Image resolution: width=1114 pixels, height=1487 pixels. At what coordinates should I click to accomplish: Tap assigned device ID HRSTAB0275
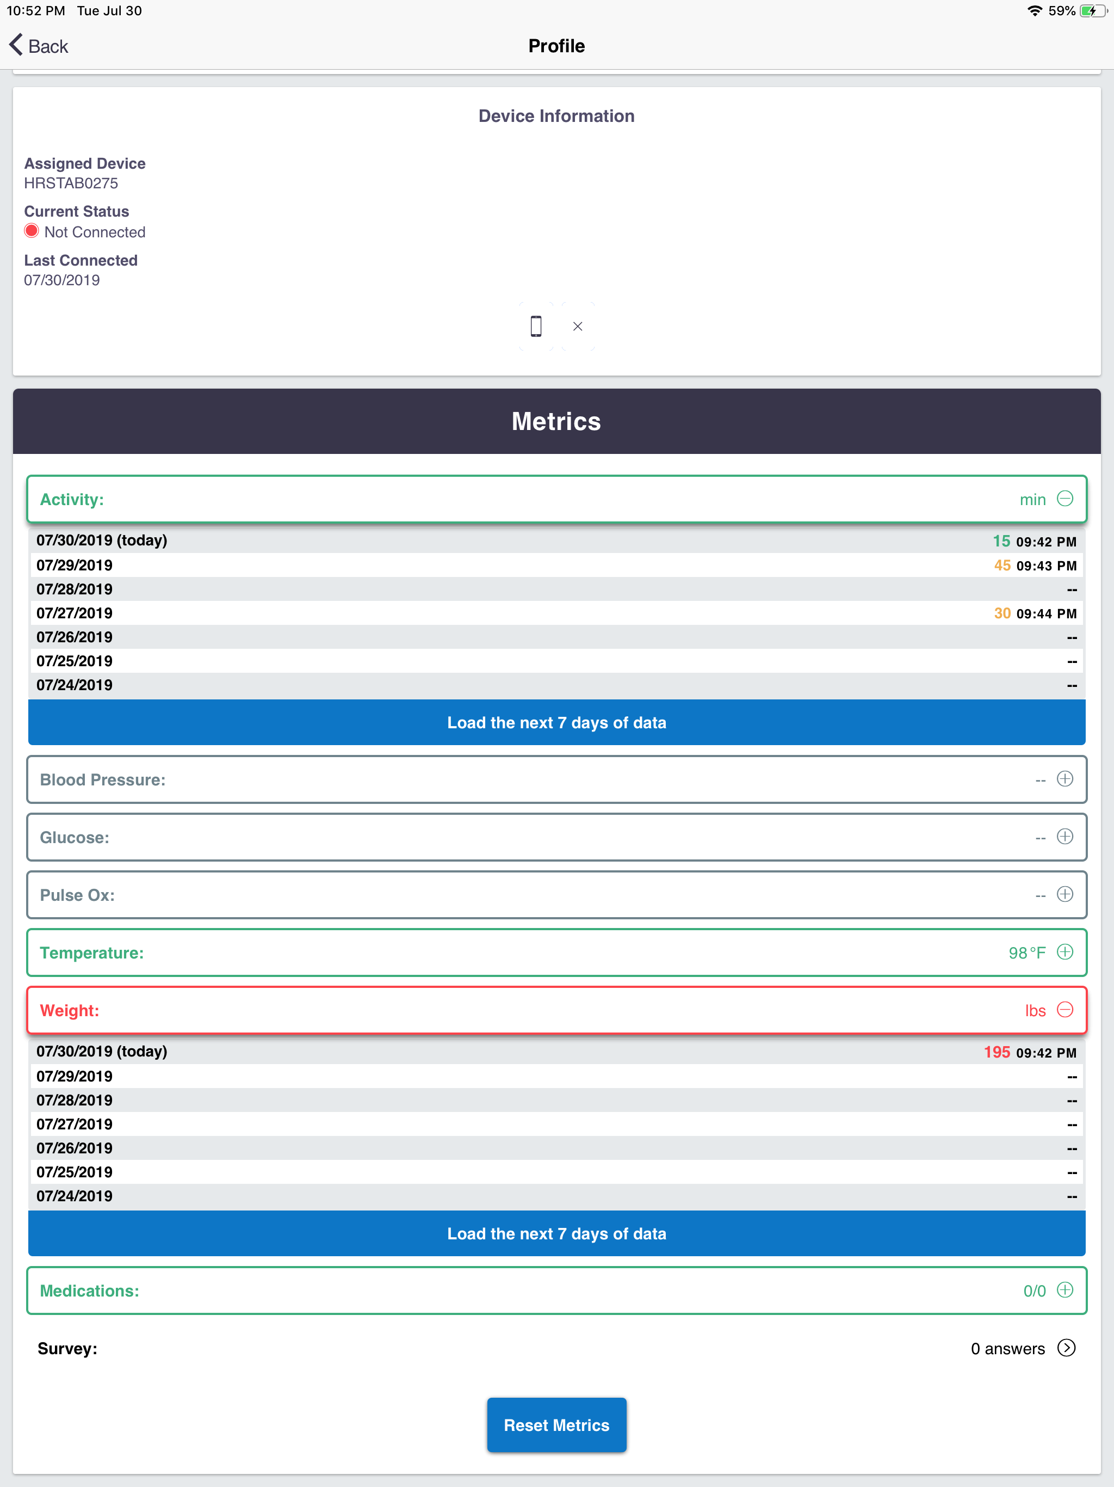coord(71,183)
